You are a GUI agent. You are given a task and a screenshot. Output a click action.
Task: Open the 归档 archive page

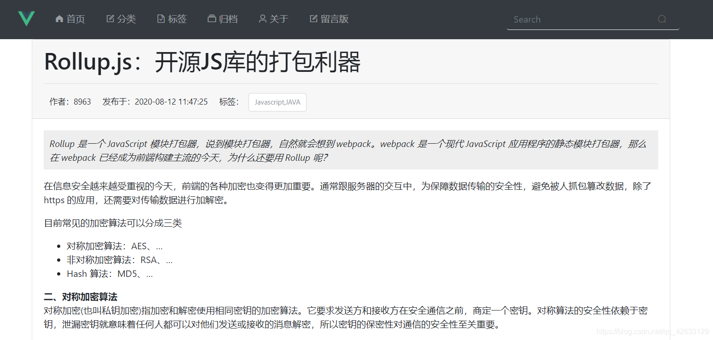pyautogui.click(x=223, y=19)
